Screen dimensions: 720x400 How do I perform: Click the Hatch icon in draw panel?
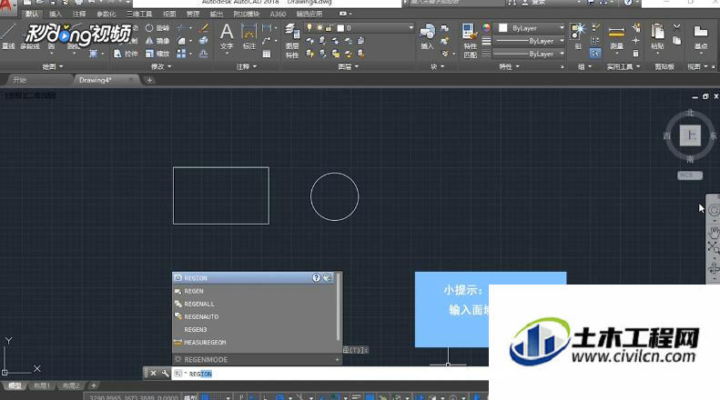[93, 54]
